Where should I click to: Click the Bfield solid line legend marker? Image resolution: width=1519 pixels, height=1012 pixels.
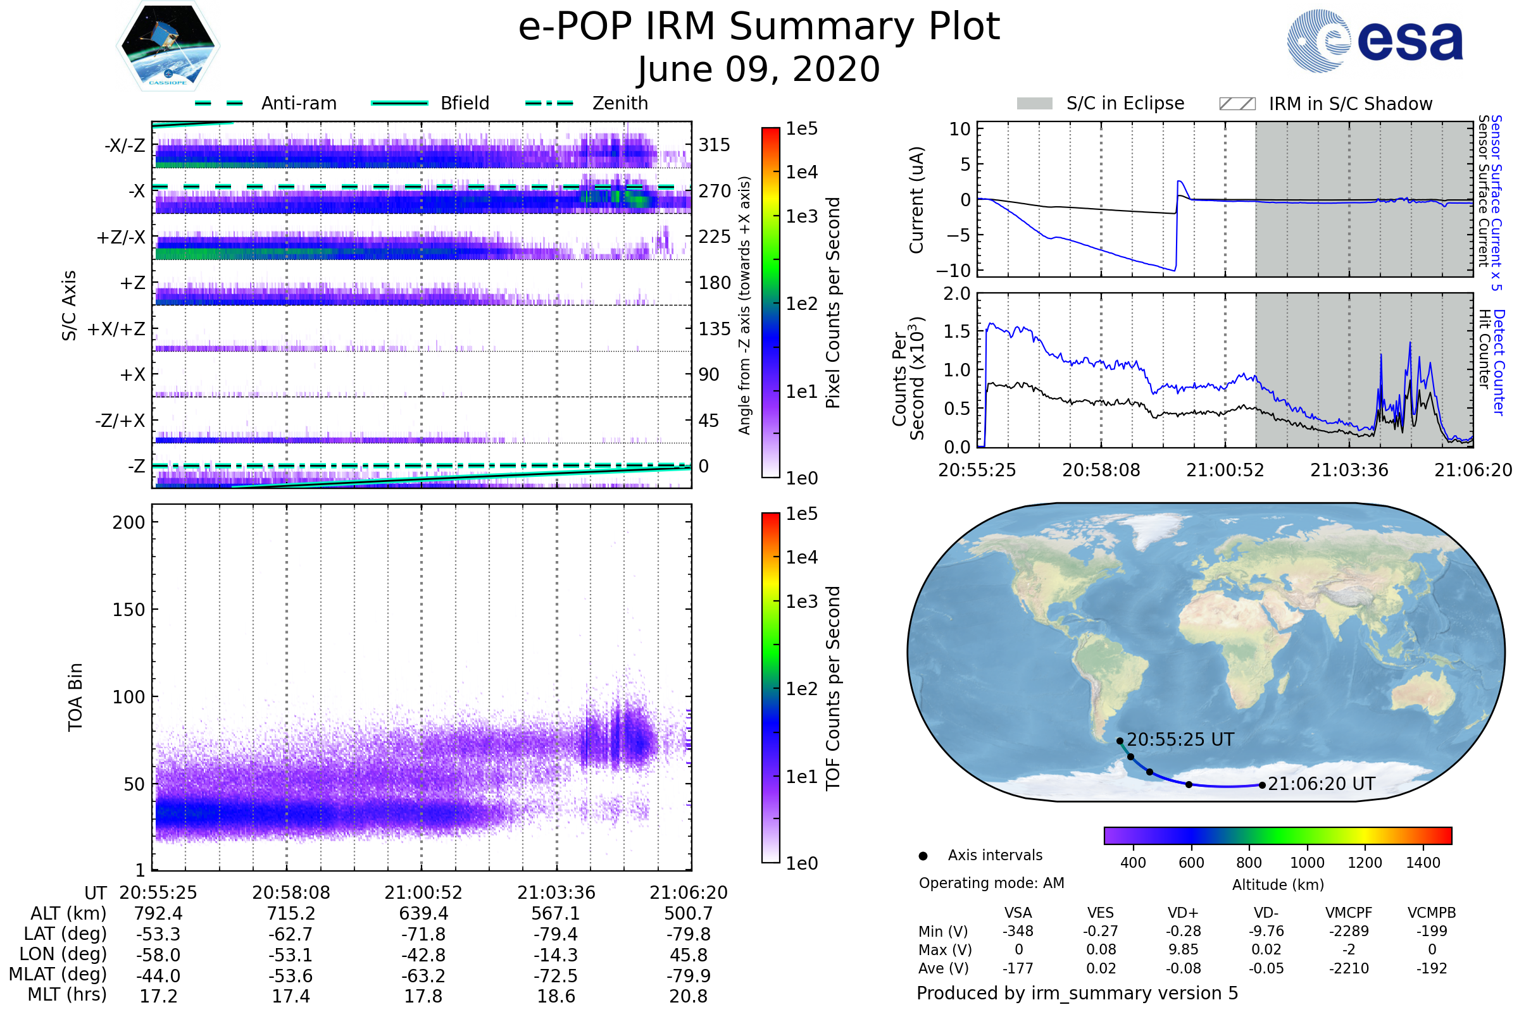399,103
